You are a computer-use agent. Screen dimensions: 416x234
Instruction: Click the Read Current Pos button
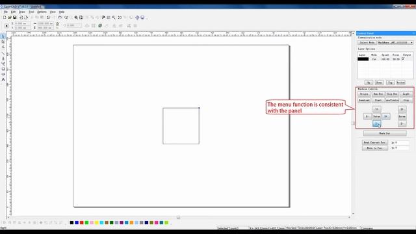(374, 142)
